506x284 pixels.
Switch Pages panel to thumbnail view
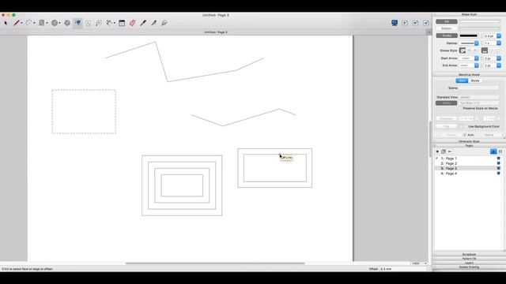[500, 151]
